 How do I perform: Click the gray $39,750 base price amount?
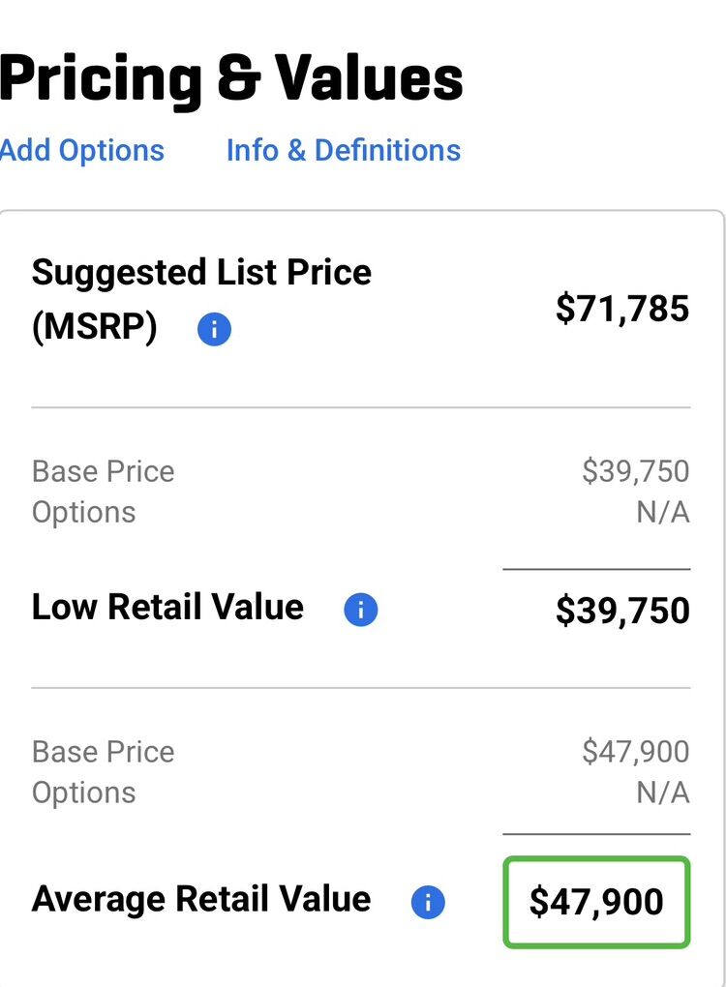(635, 472)
